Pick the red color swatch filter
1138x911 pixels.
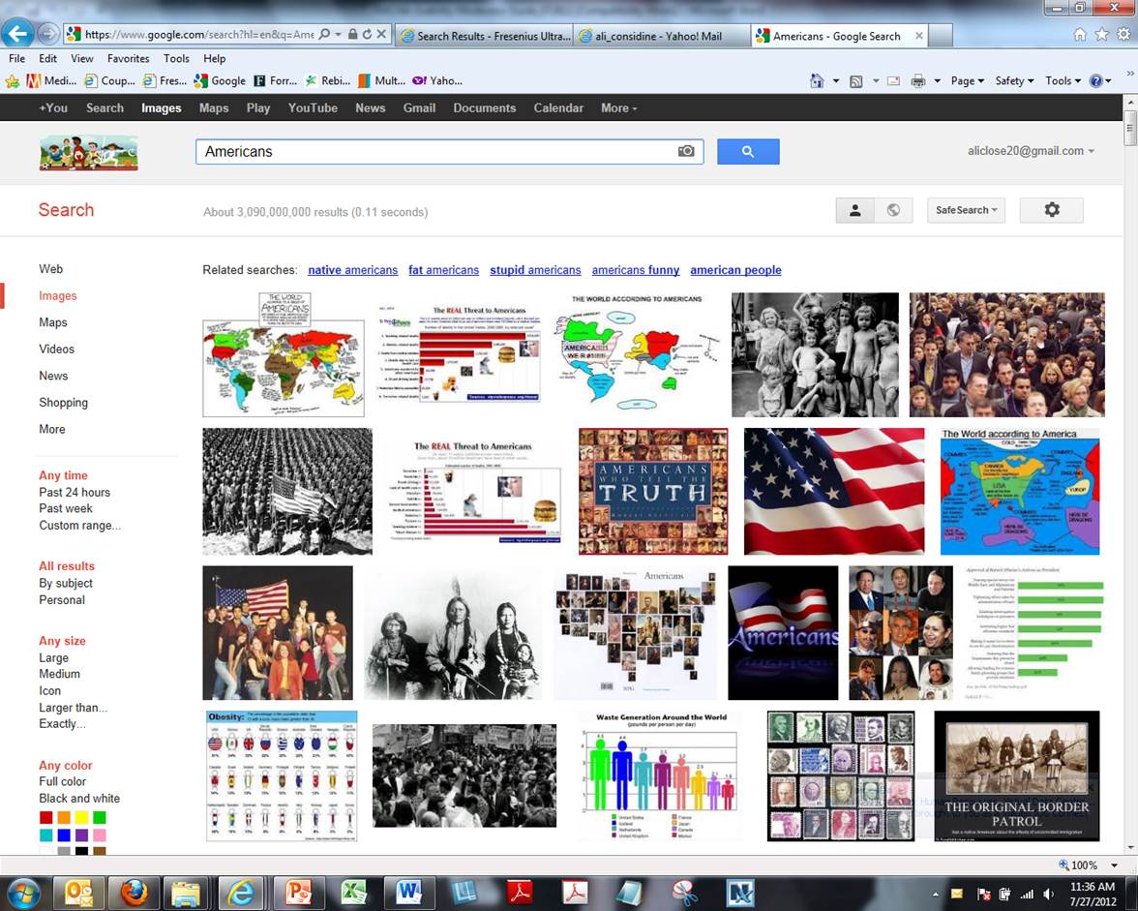45,818
